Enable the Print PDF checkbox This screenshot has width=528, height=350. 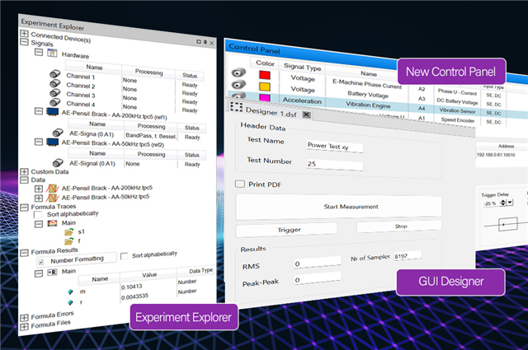click(x=240, y=184)
